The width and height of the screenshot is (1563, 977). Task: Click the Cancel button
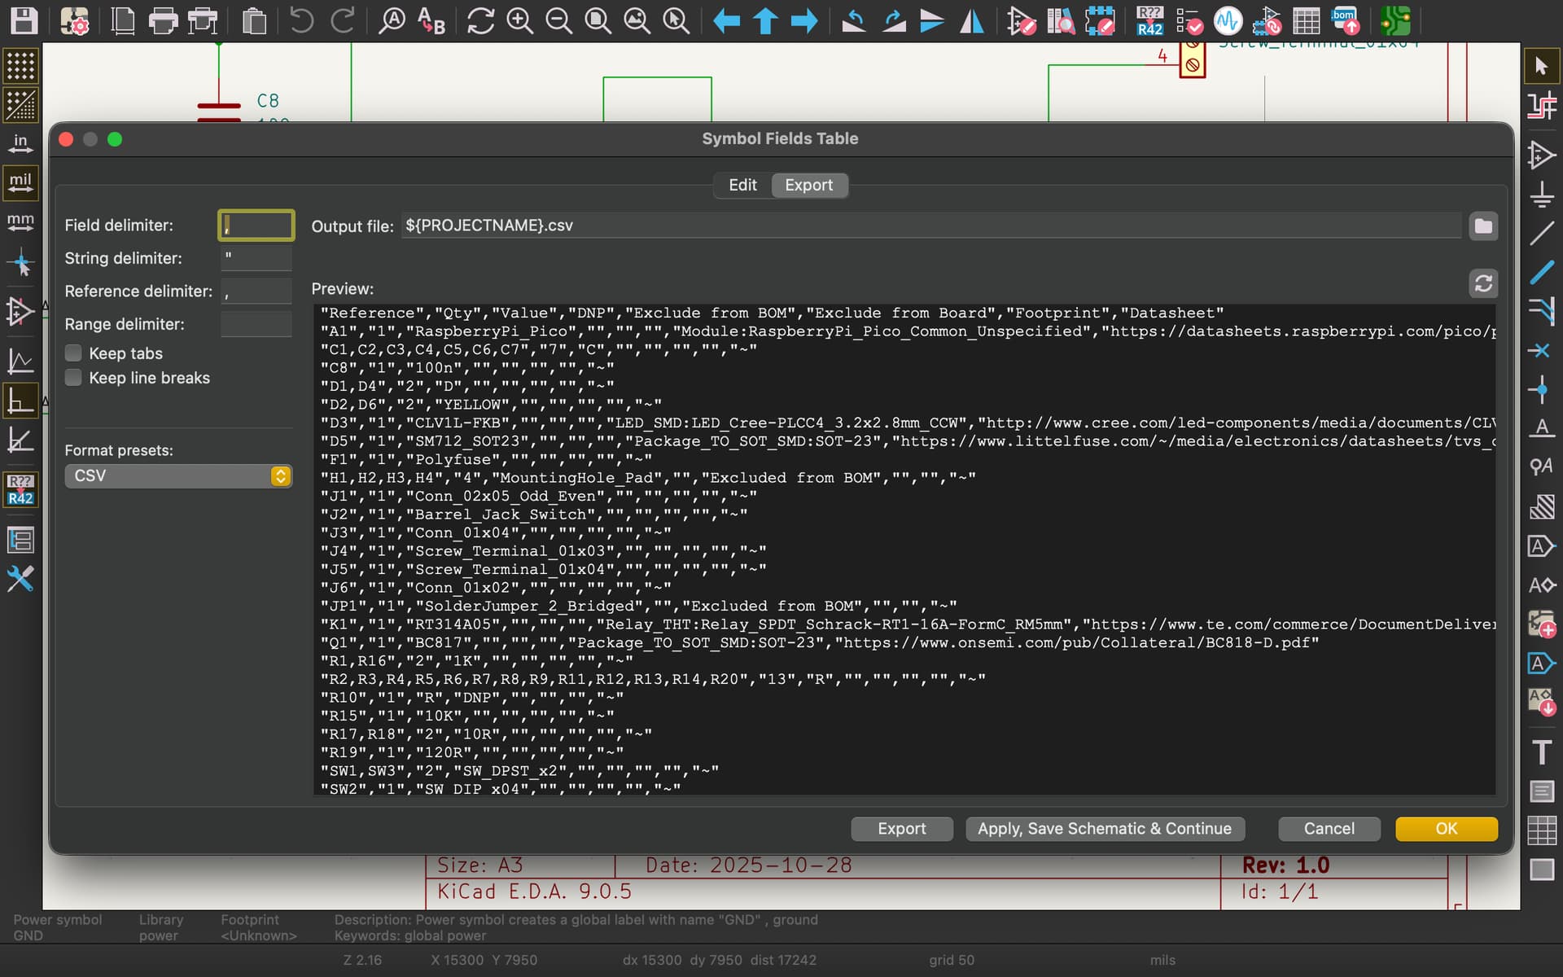[1329, 829]
